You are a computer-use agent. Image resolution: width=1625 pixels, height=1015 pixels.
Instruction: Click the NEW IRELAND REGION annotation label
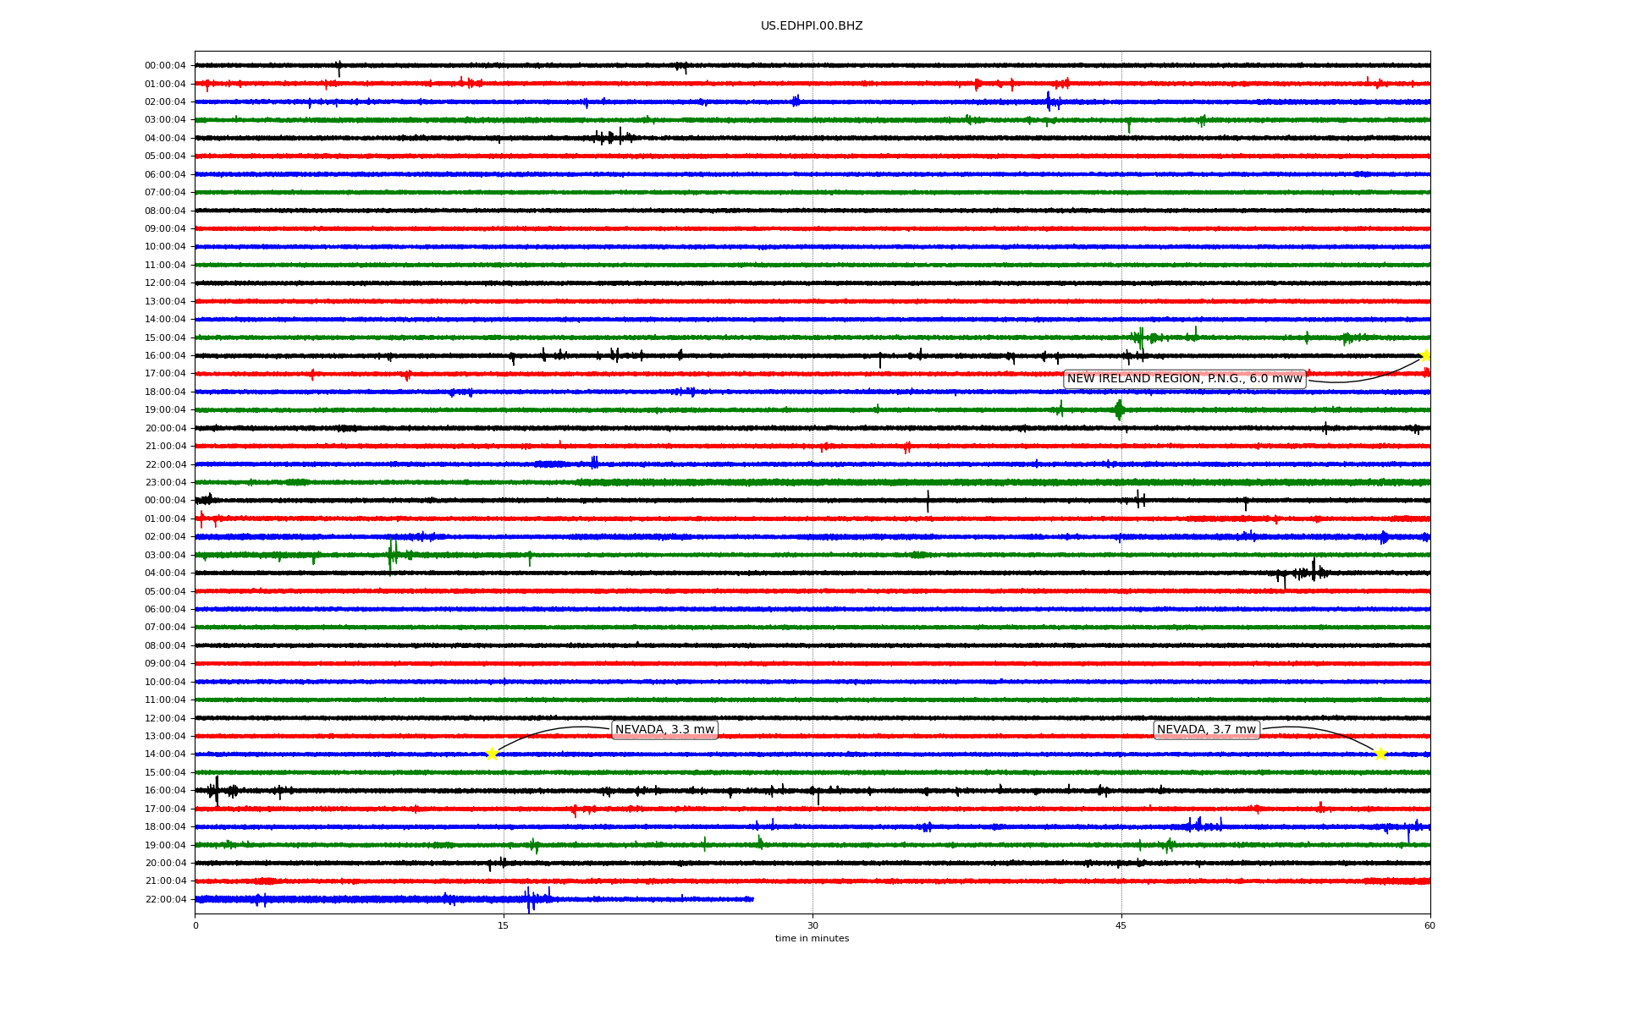point(1184,379)
